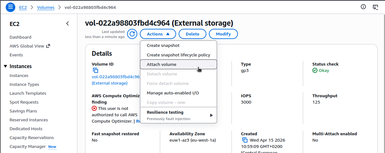This screenshot has height=153, width=385.
Task: Open the info panel icon
Action: click(x=363, y=7)
